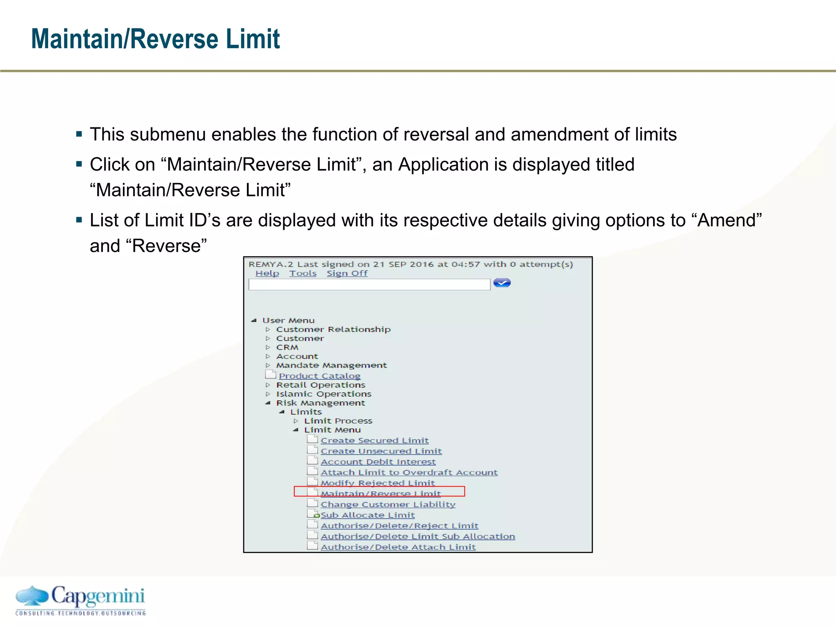836x627 pixels.
Task: Open the Tools menu link
Action: (x=302, y=273)
